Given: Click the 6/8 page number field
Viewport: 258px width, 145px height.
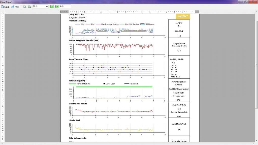Looking at the screenshot, I should point(65,6).
